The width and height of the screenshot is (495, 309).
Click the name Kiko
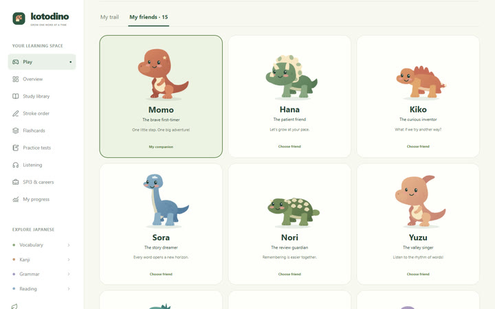tap(418, 109)
